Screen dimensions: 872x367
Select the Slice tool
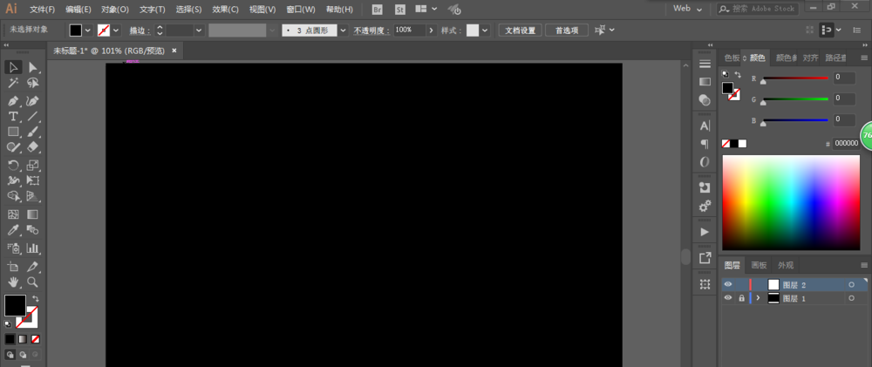(x=33, y=267)
